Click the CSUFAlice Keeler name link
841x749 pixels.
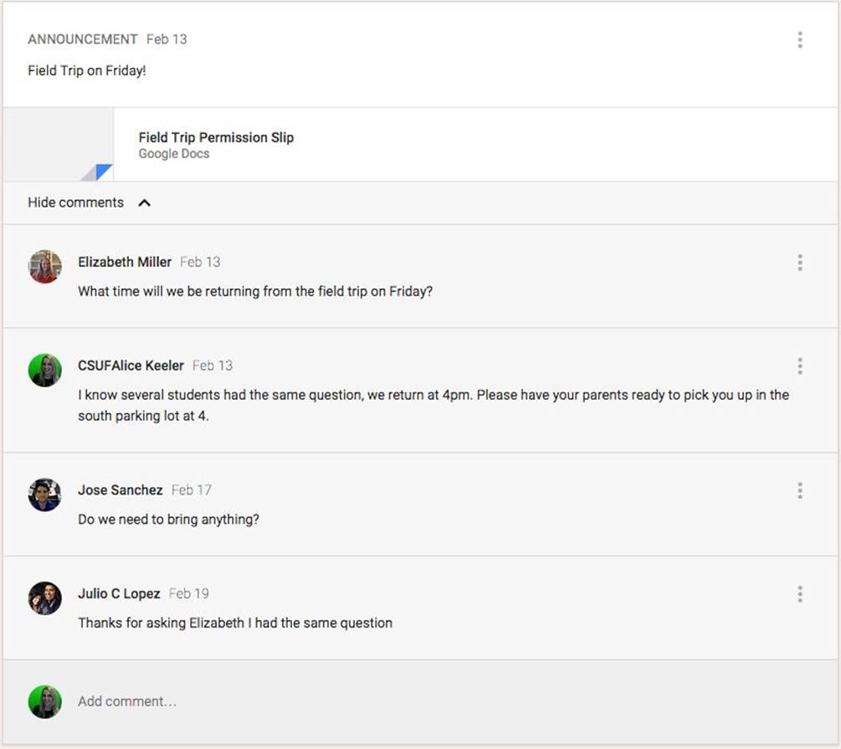coord(131,366)
